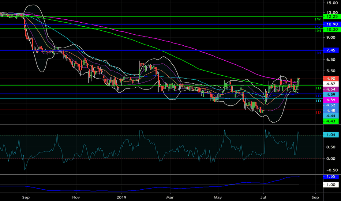Click the green 4.43 price label
Image resolution: width=341 pixels, height=201 pixels.
point(331,121)
